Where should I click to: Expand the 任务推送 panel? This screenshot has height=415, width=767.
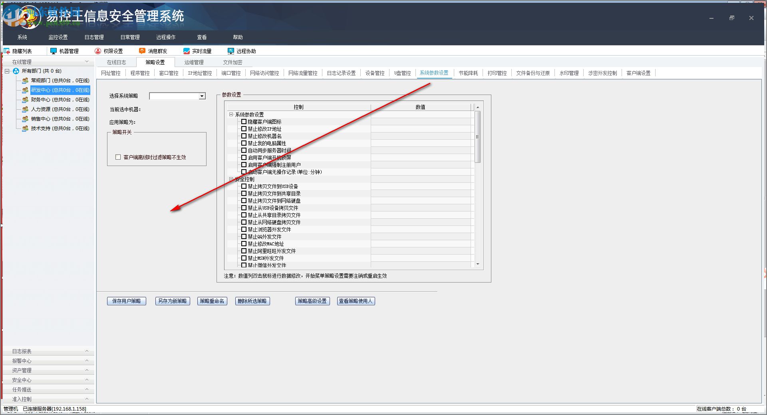87,389
